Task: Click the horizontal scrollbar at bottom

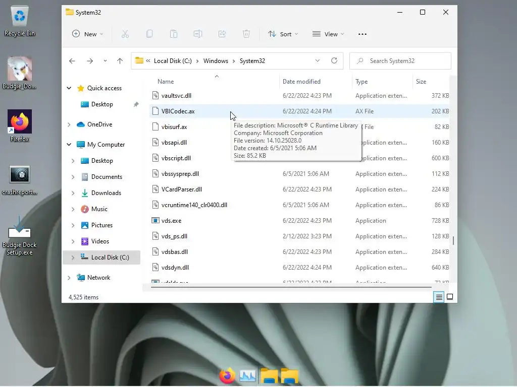Action: [x=291, y=287]
